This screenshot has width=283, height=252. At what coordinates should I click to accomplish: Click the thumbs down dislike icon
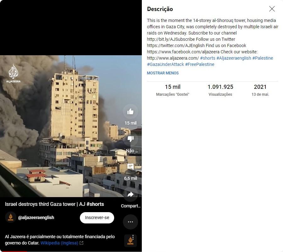tap(130, 139)
